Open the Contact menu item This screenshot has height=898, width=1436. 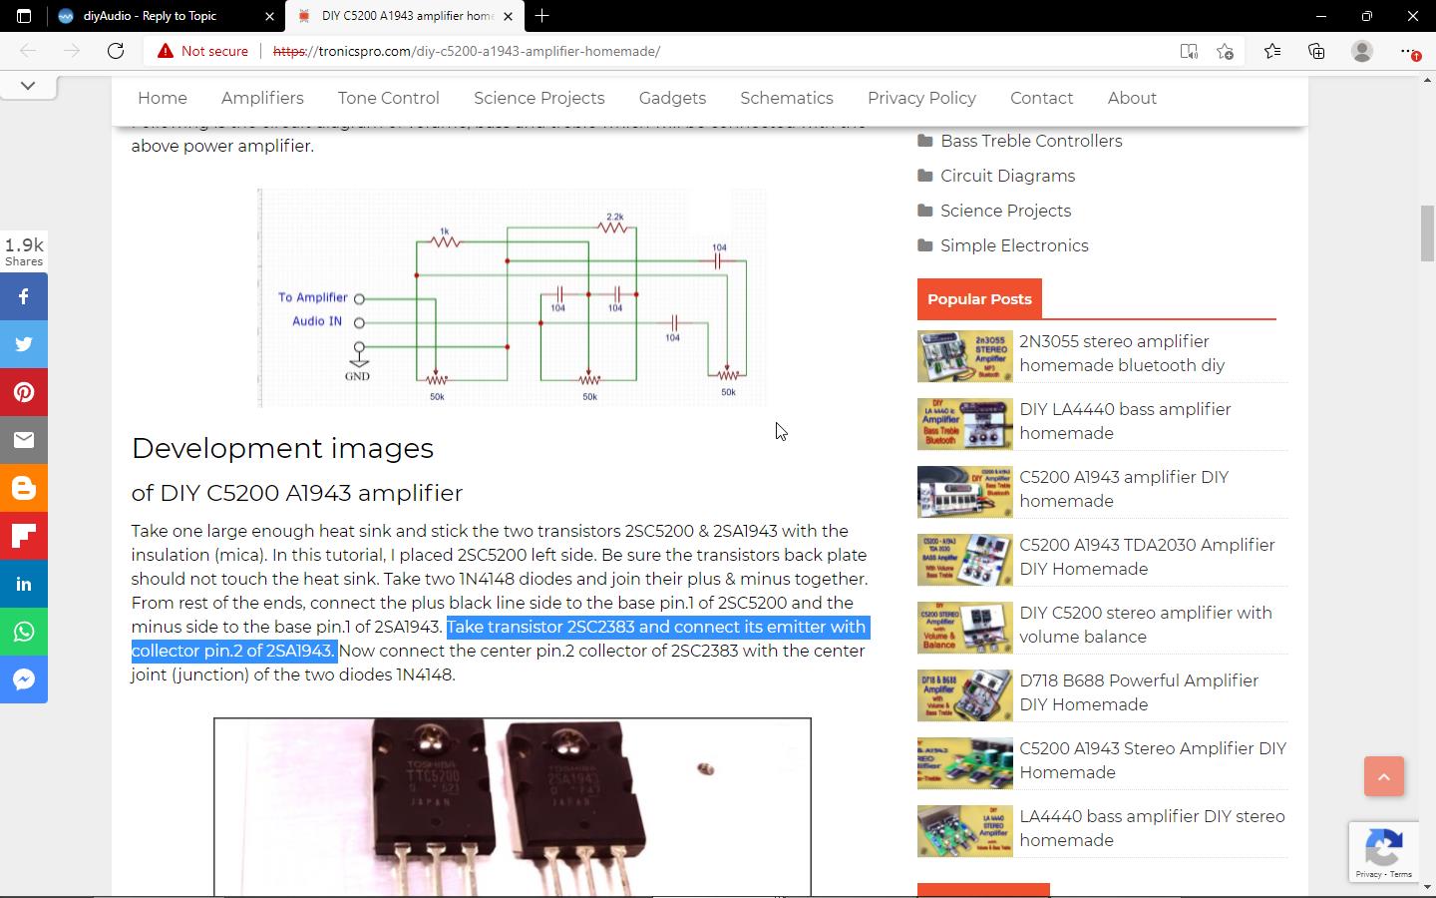pos(1041,98)
